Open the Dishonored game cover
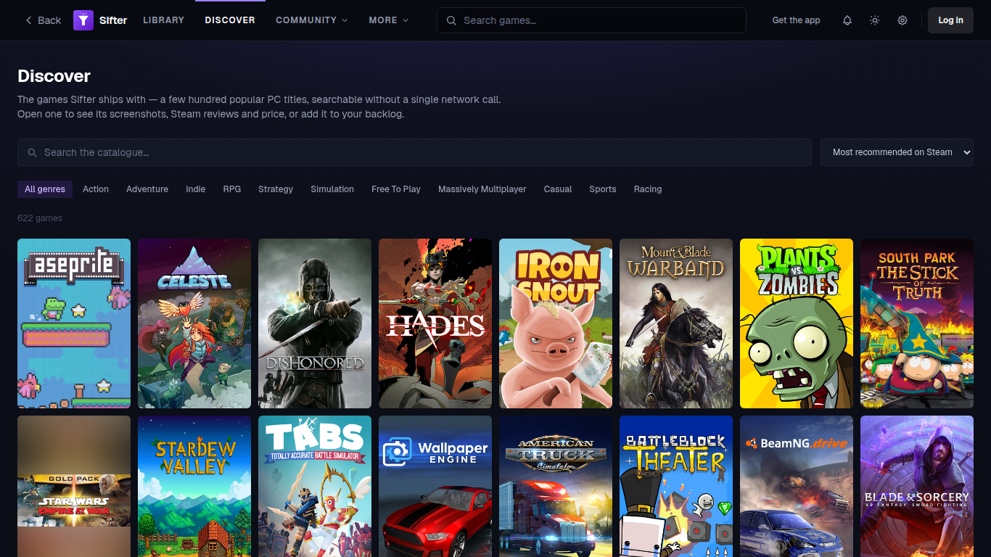991x557 pixels. 315,323
